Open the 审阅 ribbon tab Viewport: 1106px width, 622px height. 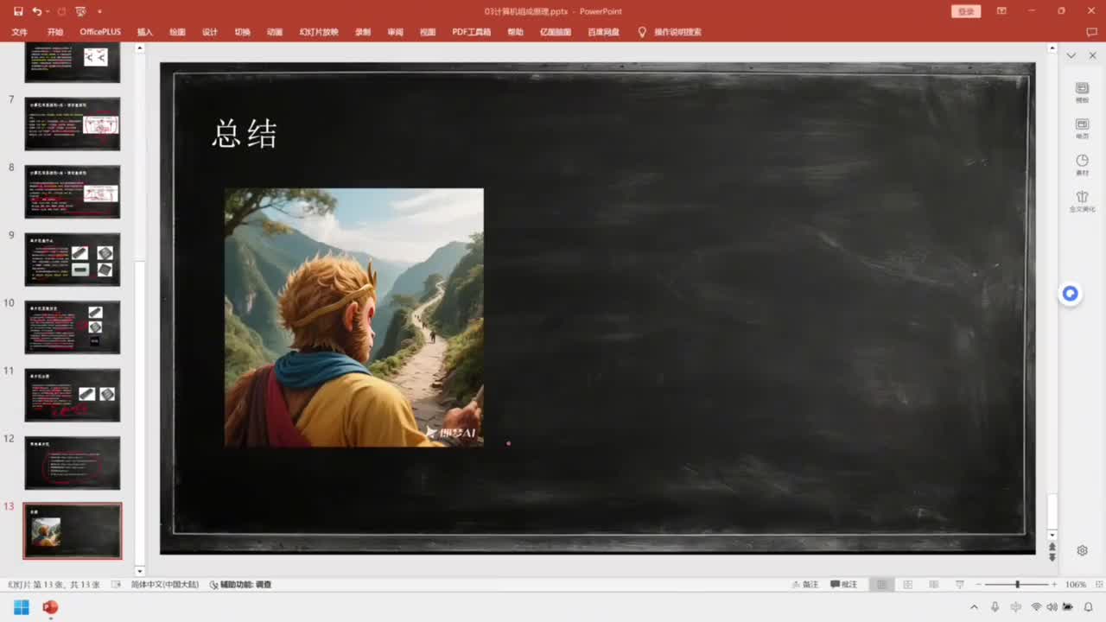pos(395,32)
